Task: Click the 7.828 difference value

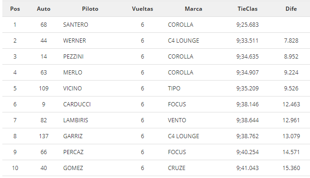Action: (291, 41)
